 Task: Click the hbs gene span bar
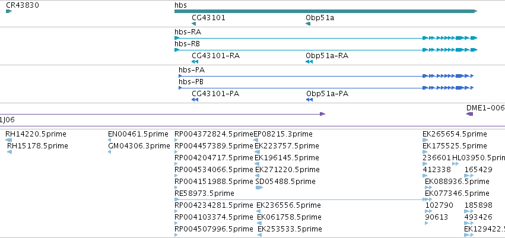(x=326, y=12)
